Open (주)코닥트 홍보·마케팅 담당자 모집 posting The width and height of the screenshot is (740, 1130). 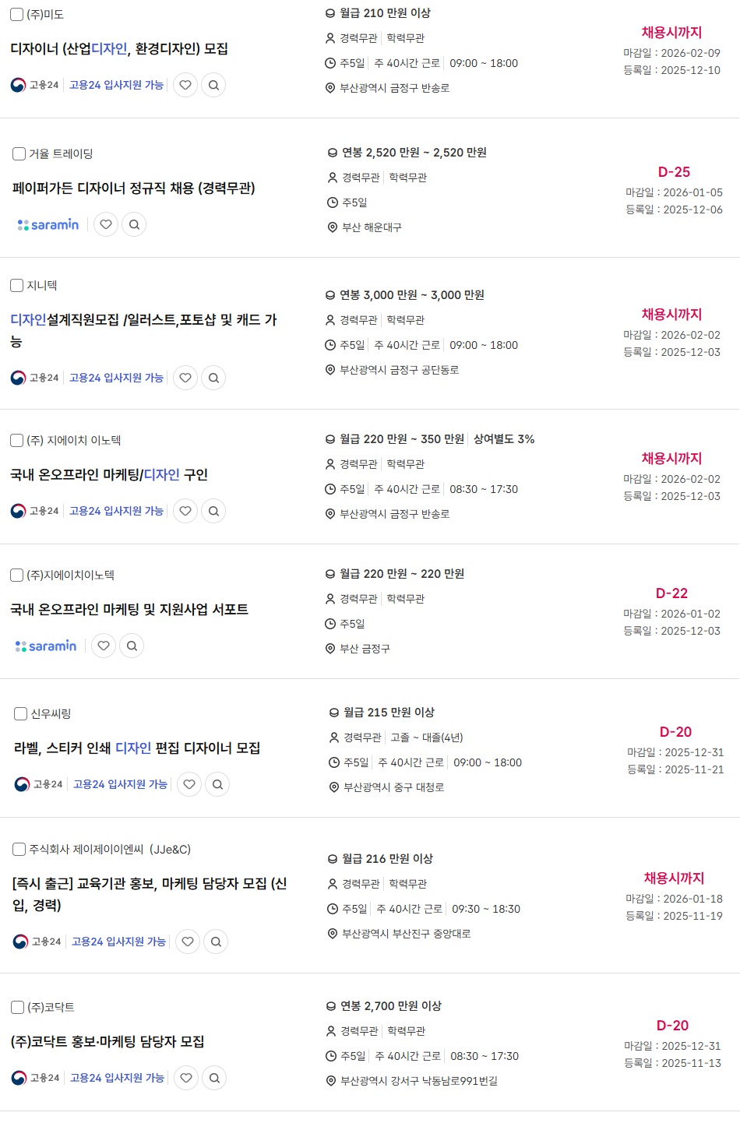(107, 1041)
